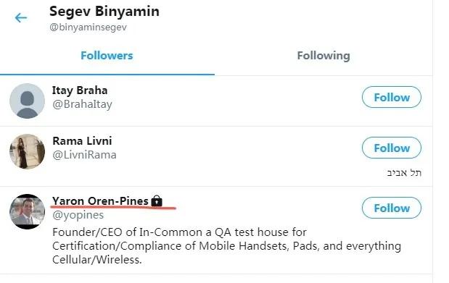Screen dimensions: 449x283
Task: Follow Yaron Oren-Pines
Action: (x=392, y=208)
